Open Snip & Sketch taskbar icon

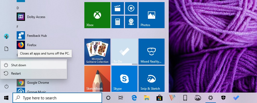[x=198, y=98]
